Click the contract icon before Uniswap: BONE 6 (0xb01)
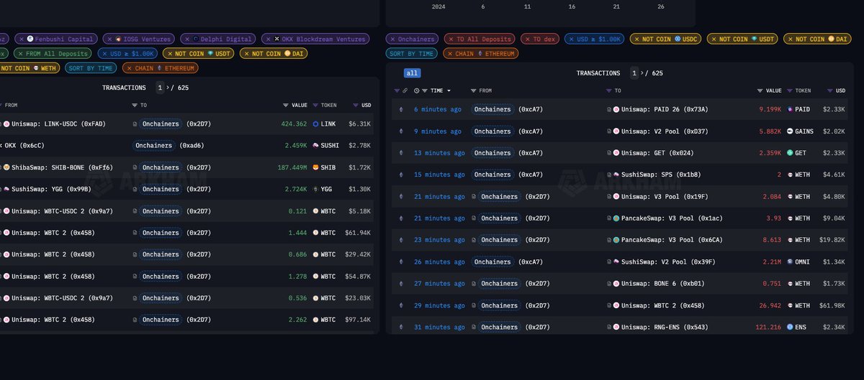 [610, 284]
